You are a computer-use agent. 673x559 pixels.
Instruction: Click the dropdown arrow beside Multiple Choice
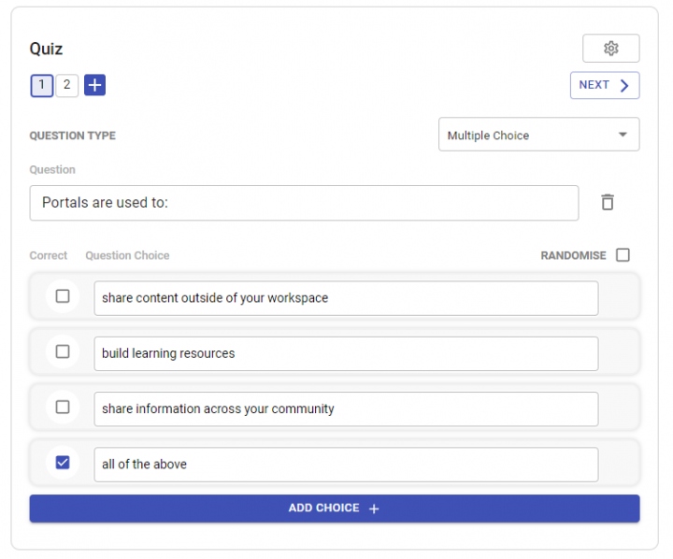623,135
